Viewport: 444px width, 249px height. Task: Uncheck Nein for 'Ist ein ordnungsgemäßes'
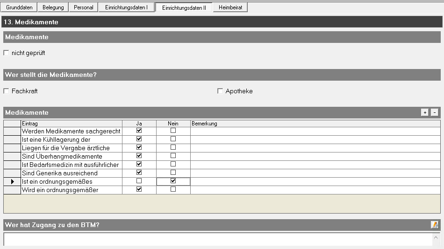[173, 181]
